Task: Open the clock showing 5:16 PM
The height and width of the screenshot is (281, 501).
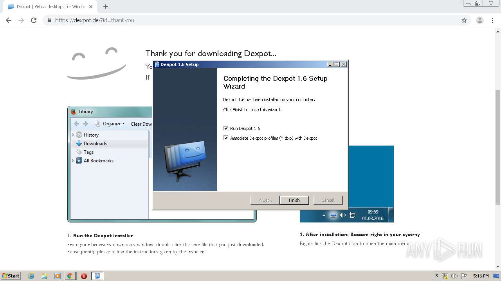Action: (481, 276)
